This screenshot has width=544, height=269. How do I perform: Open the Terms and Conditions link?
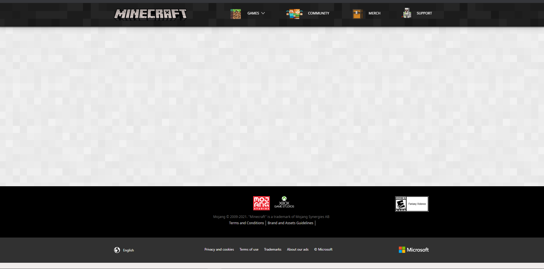click(247, 223)
